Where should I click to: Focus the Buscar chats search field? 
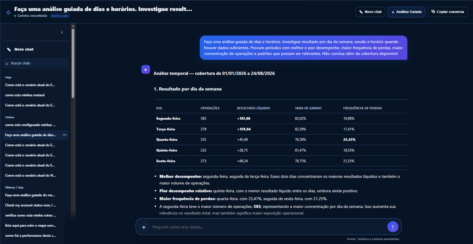click(x=36, y=63)
